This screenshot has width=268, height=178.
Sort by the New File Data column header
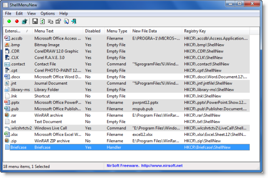(x=156, y=31)
